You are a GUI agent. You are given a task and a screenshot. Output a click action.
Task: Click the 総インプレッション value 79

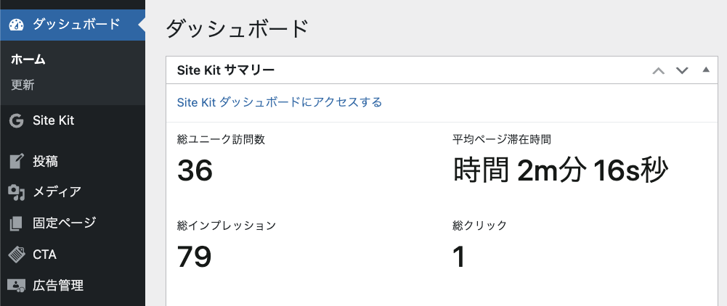[195, 257]
